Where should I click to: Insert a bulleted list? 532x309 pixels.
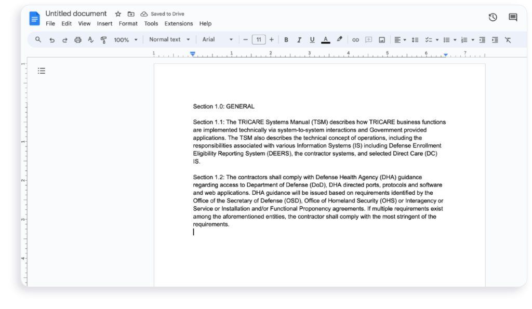(x=446, y=40)
